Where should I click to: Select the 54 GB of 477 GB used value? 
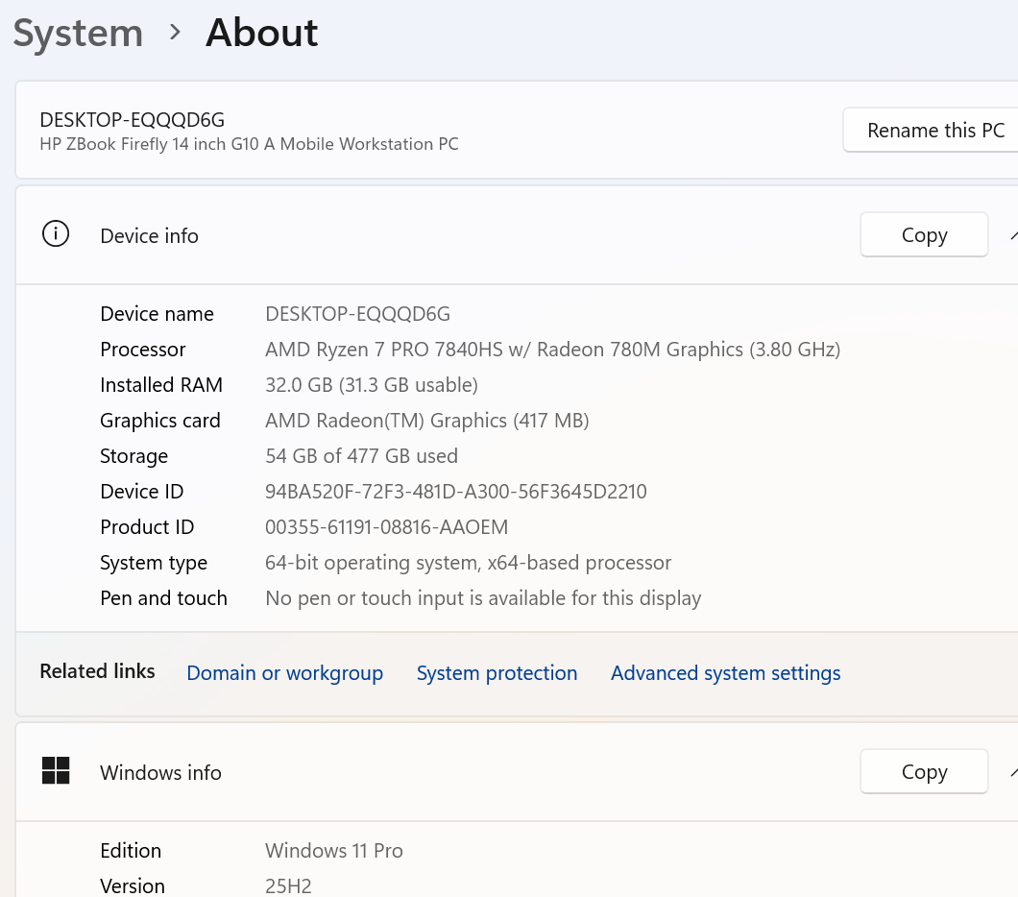[x=361, y=455]
